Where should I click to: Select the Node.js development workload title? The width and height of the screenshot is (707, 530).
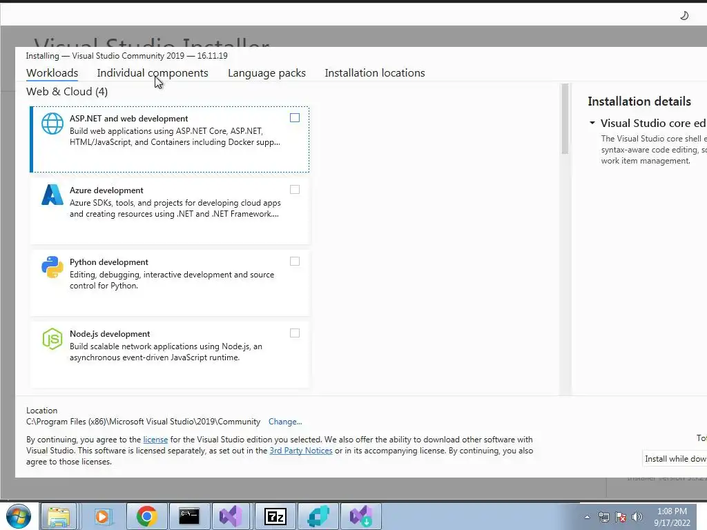pos(110,334)
